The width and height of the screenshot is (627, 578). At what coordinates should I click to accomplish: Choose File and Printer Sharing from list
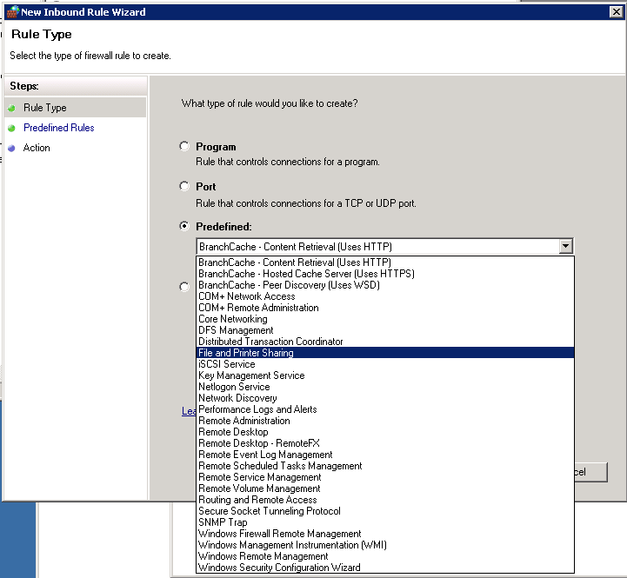point(246,353)
